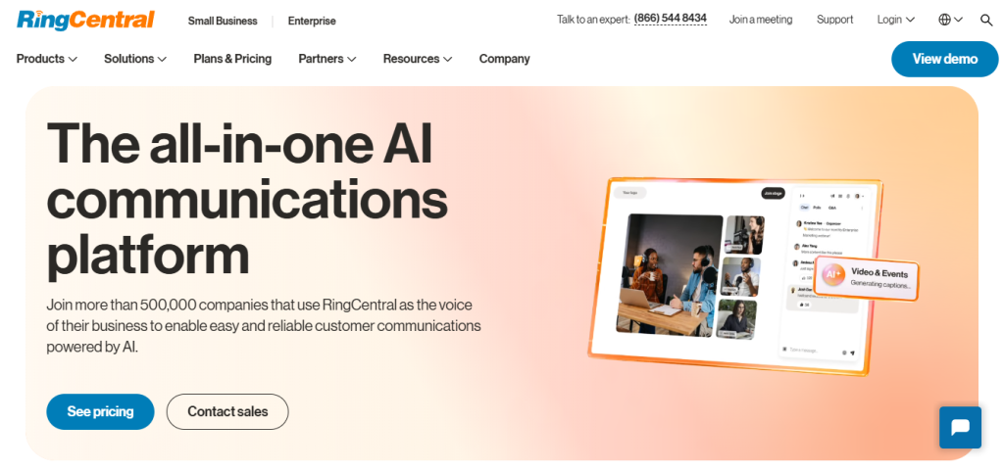Click the Contact sales button
The image size is (1004, 471).
(227, 411)
